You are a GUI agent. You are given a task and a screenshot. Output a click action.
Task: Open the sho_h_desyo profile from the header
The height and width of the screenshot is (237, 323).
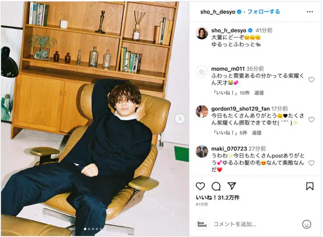point(218,12)
